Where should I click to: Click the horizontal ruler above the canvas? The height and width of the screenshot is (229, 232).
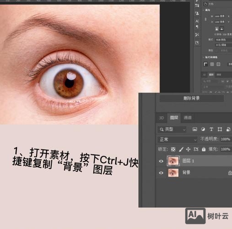(x=95, y=1)
